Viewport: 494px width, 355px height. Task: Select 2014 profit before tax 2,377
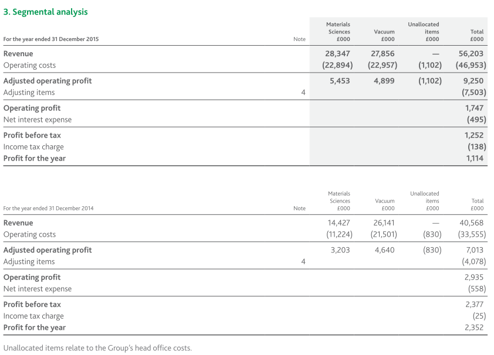click(474, 305)
